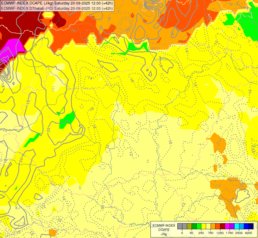Click the legend tick value 50
This screenshot has height=238, width=258.
click(192, 233)
